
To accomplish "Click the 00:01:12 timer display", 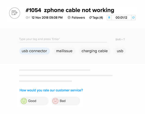I will pos(121,17).
